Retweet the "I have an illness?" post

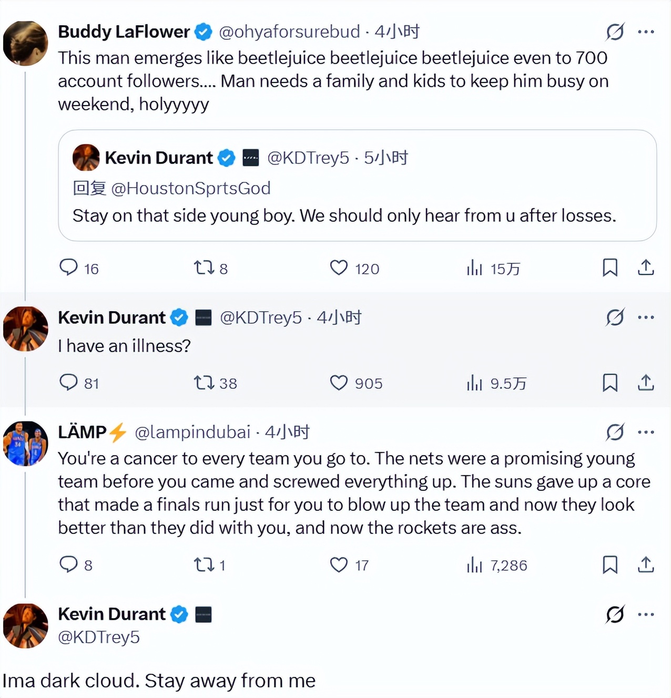[204, 382]
